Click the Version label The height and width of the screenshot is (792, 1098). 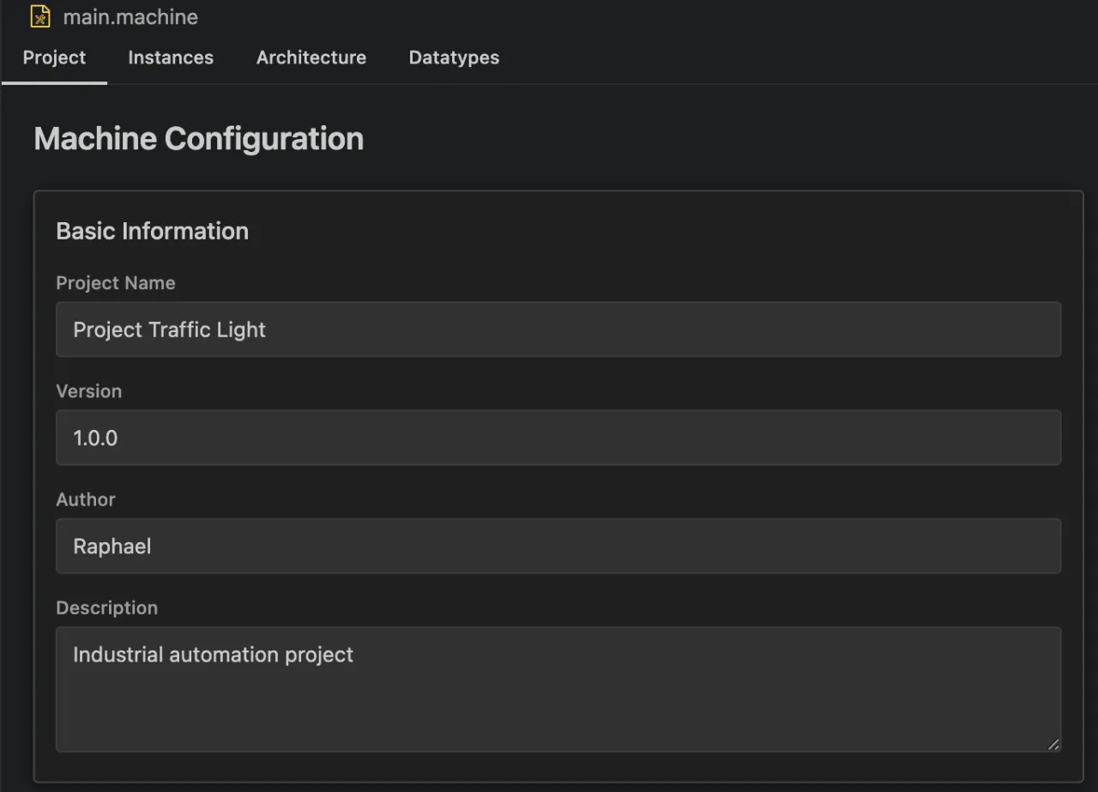click(89, 391)
